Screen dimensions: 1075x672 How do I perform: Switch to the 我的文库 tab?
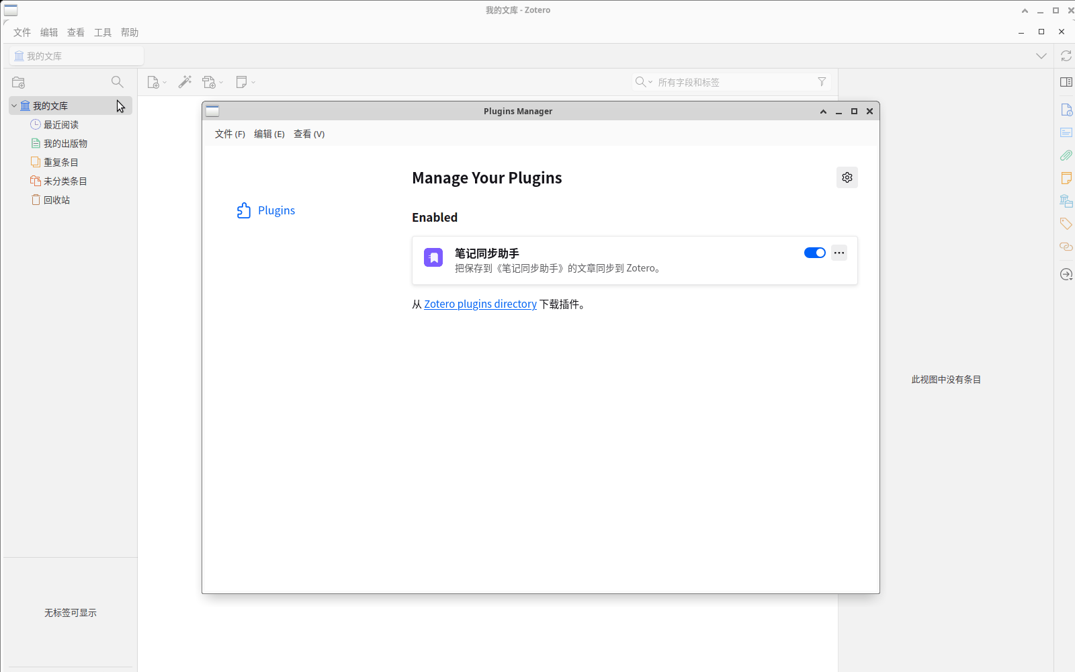coord(77,56)
